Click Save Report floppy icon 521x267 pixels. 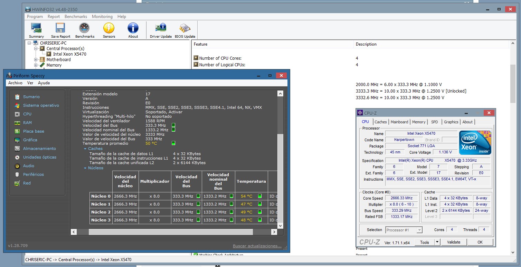click(60, 30)
